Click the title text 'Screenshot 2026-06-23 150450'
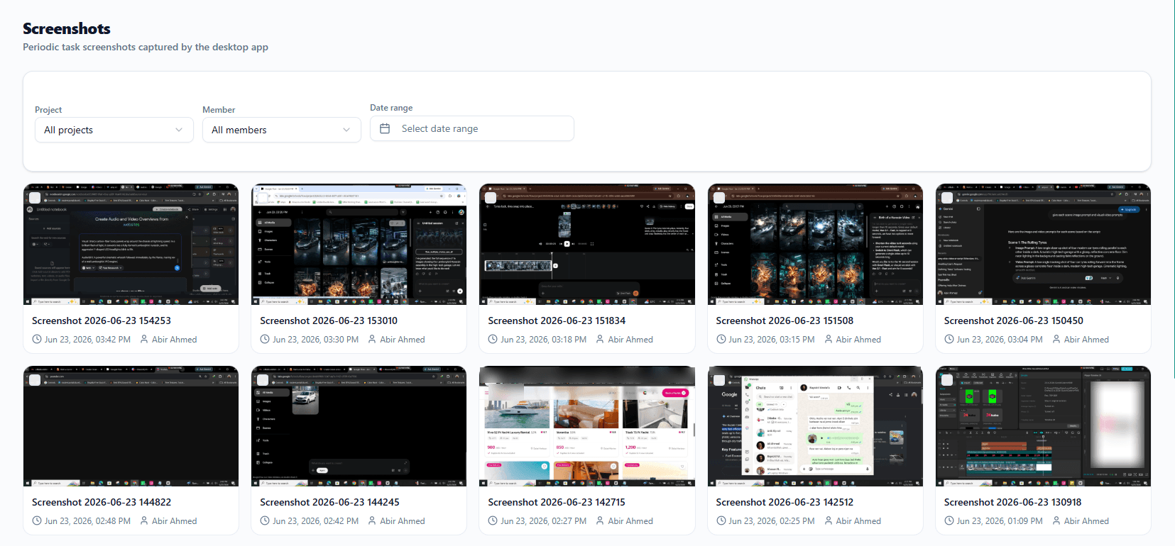Screen dimensions: 1175x546 [x=1014, y=321]
